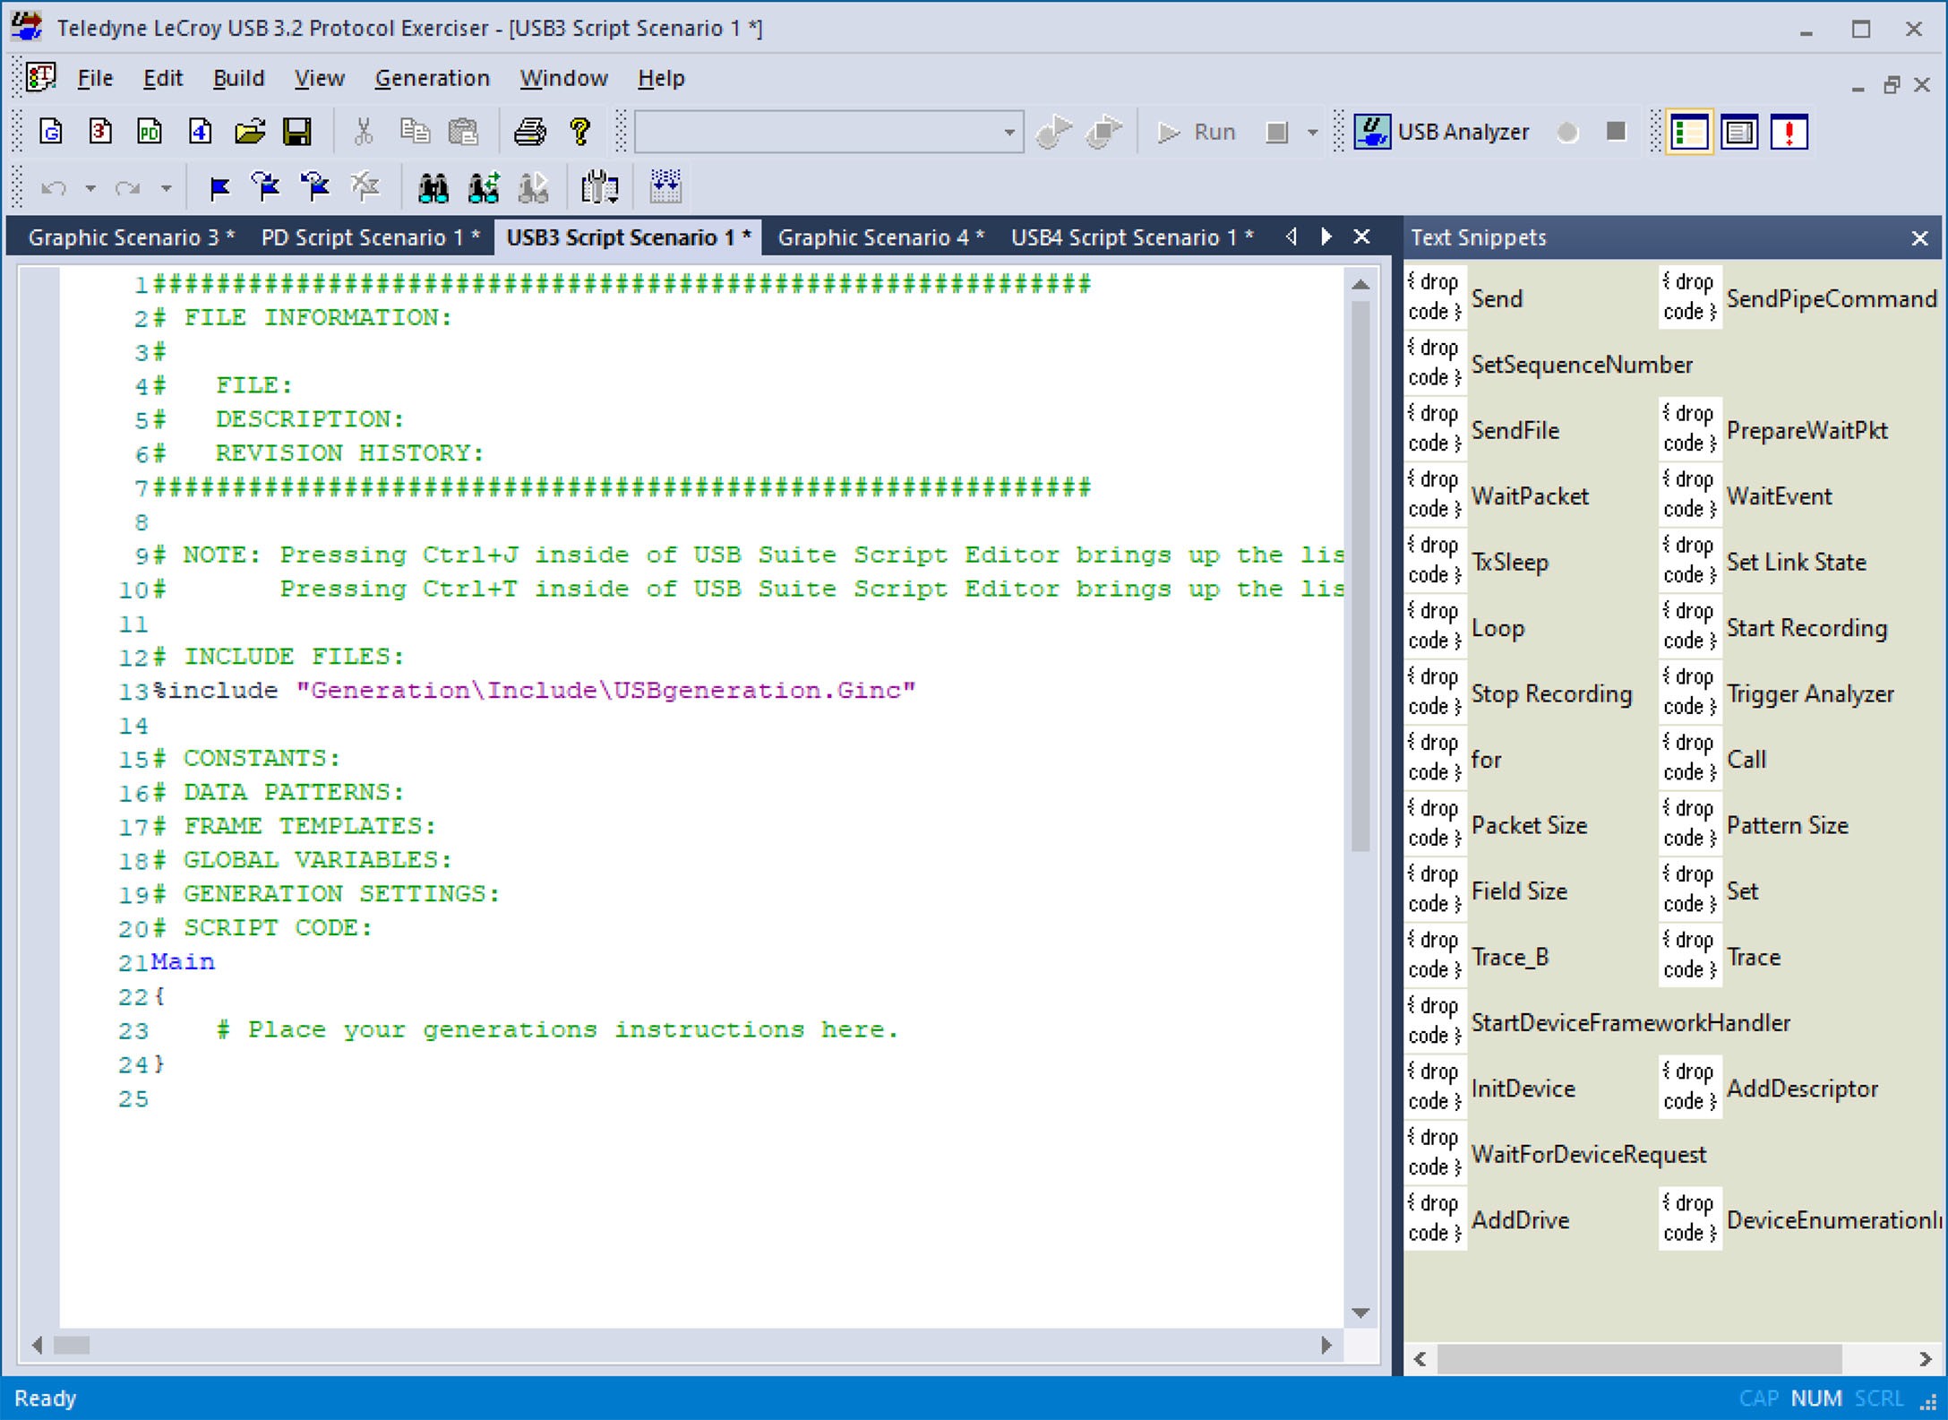The image size is (1948, 1420).
Task: Toggle the error output red exclamation button
Action: click(1789, 133)
